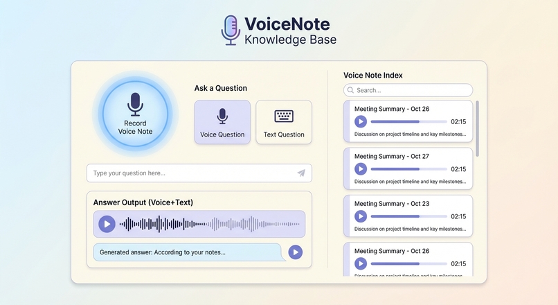558x305 pixels.
Task: Click the Oct 23 note description text
Action: pos(410,229)
